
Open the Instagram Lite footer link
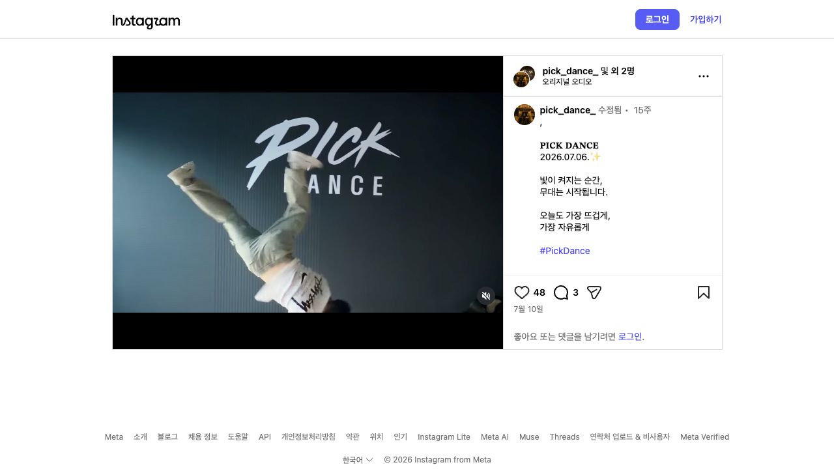pyautogui.click(x=444, y=437)
